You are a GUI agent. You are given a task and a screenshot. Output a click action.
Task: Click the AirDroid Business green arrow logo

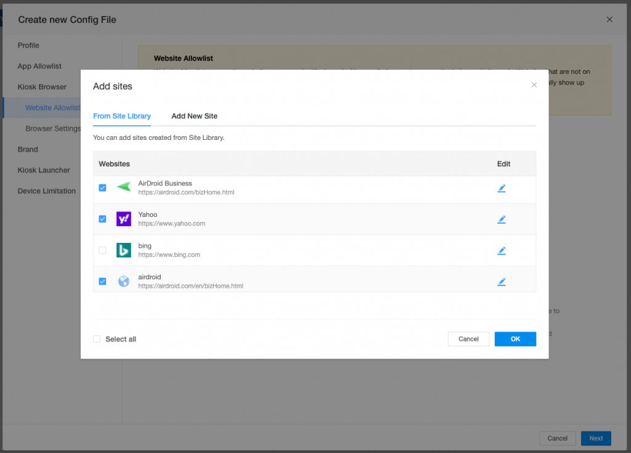[x=124, y=187]
